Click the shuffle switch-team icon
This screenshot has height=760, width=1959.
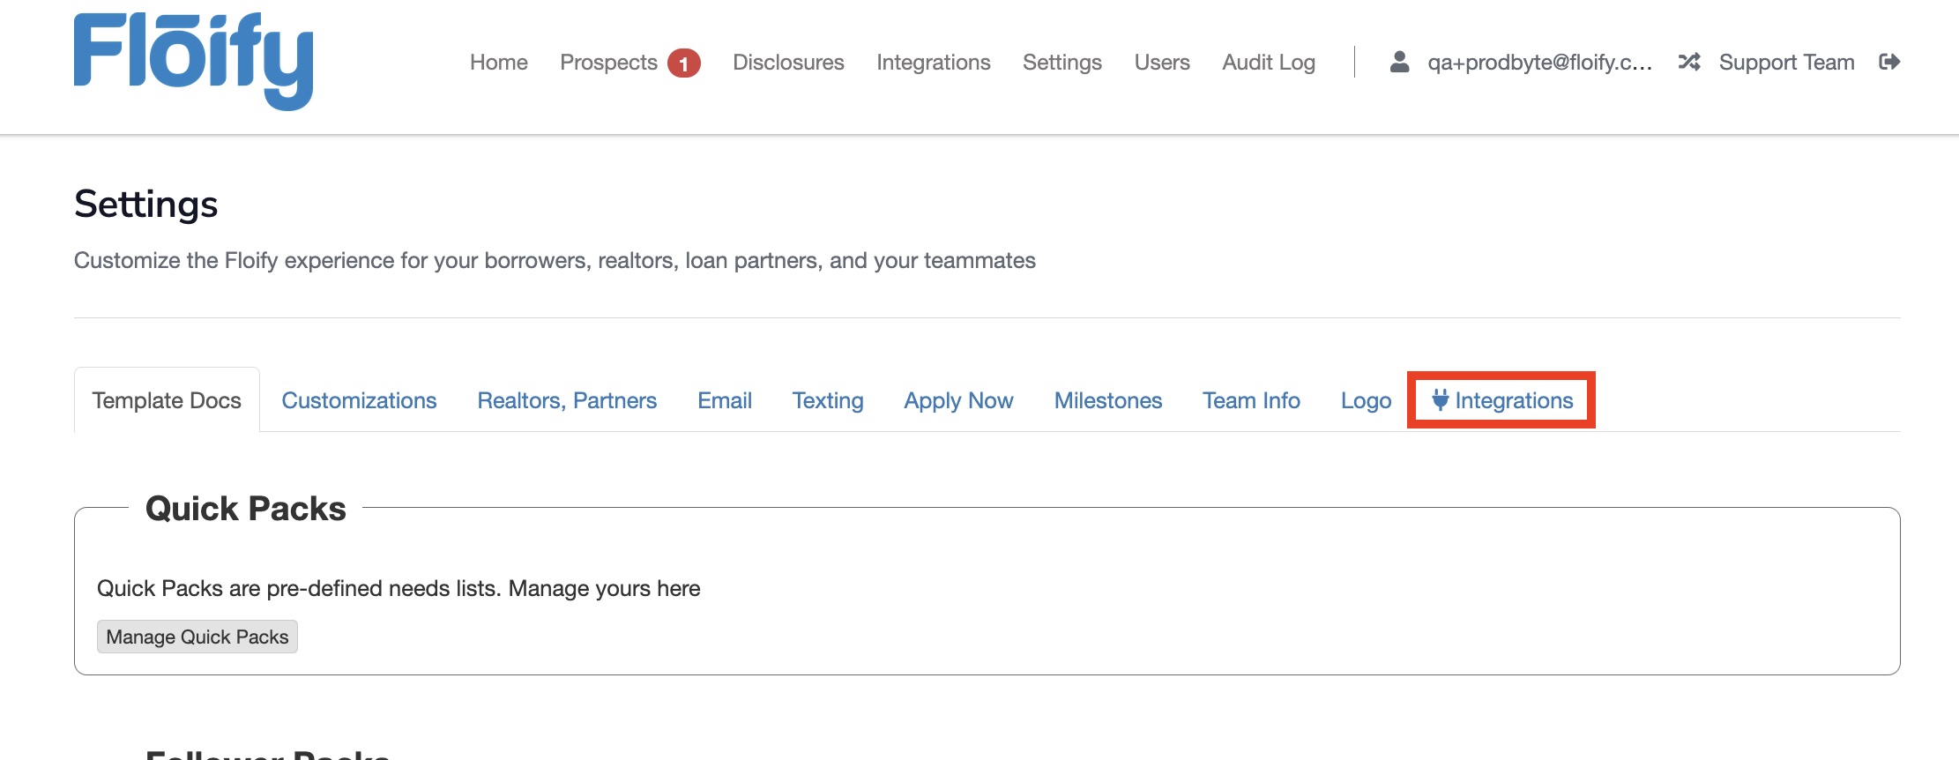(x=1689, y=62)
